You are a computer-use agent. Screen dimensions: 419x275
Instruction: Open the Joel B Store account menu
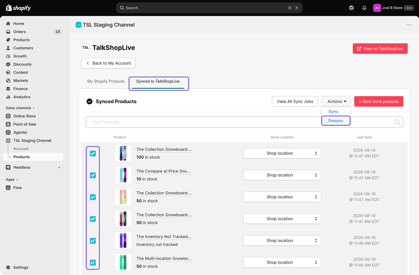[x=393, y=8]
